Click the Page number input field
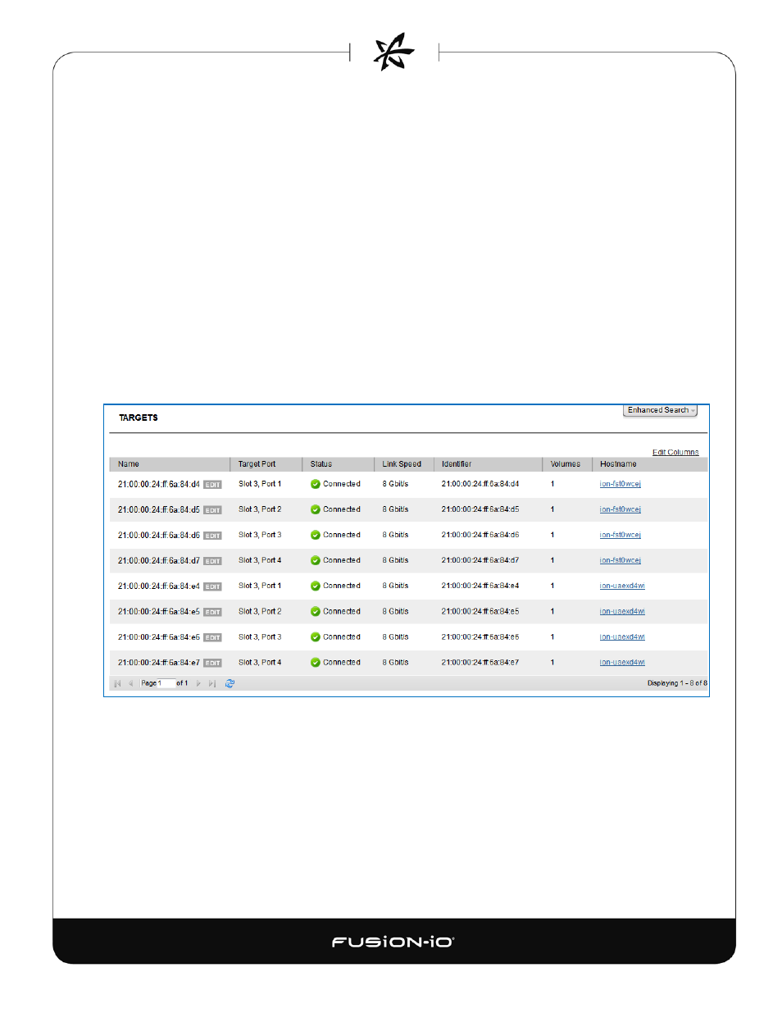Screen dimensions: 782x1013 166,683
